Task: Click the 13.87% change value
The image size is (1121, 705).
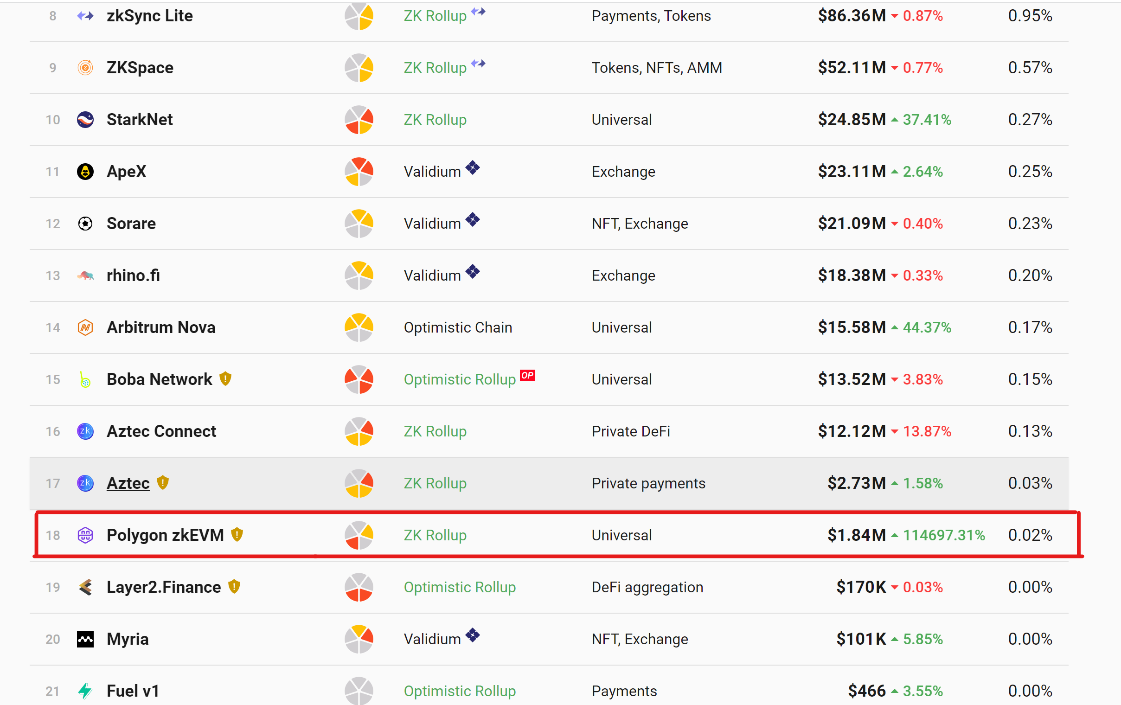Action: point(927,432)
